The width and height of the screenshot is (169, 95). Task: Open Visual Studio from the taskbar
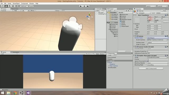pos(28,93)
